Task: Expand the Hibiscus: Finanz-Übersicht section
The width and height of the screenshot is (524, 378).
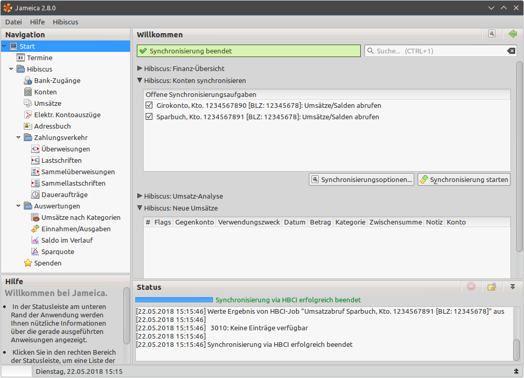Action: (x=140, y=68)
